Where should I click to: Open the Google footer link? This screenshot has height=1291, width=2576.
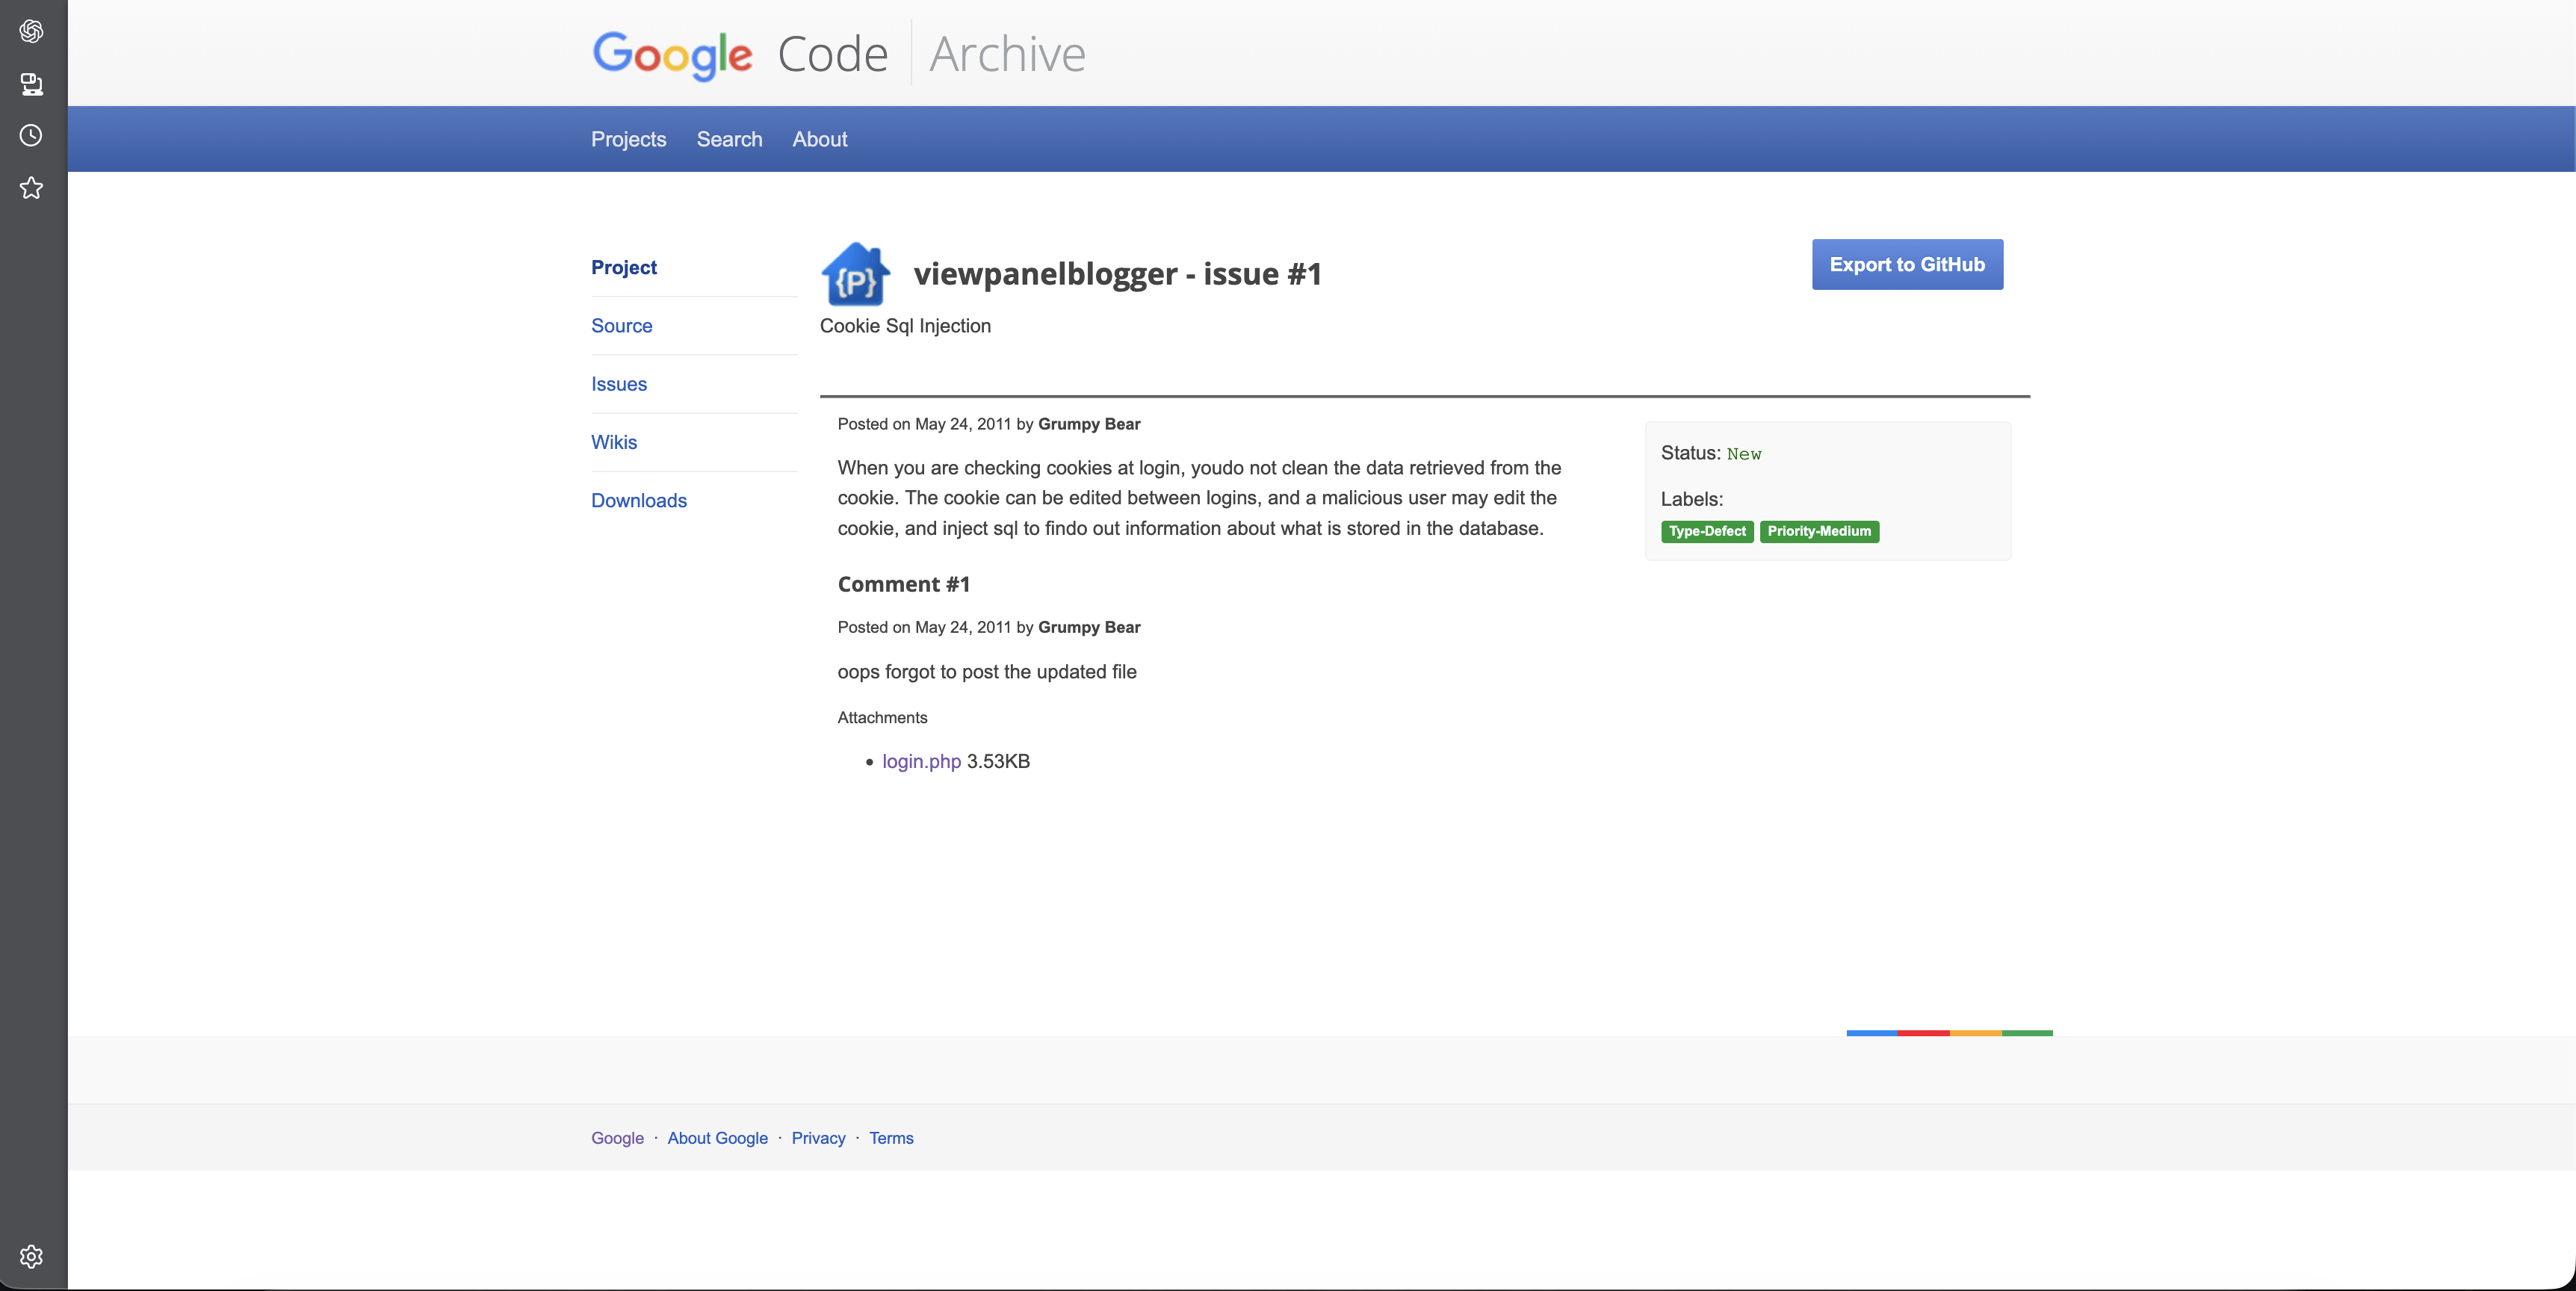click(617, 1138)
